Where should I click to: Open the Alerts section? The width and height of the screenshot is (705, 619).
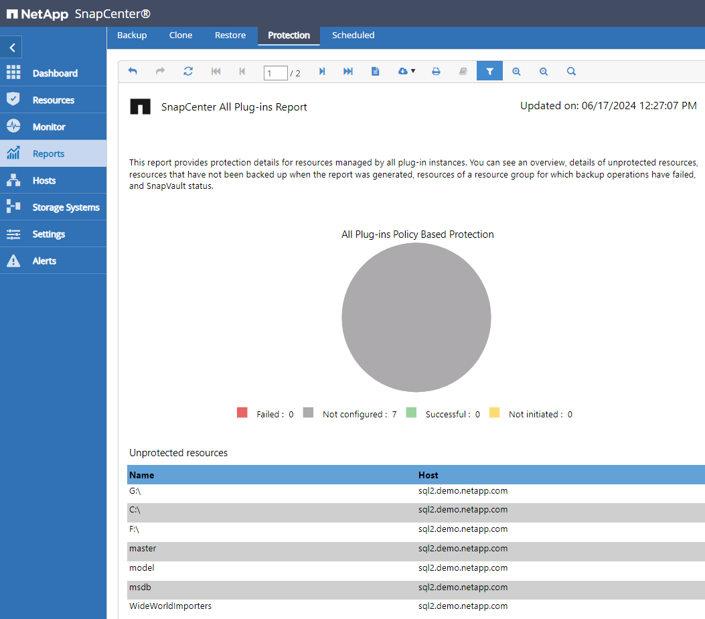coord(44,261)
